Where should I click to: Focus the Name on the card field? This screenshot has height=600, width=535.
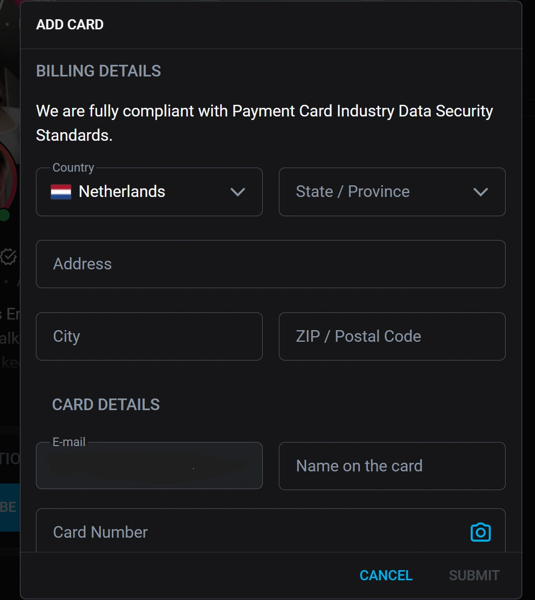tap(392, 466)
